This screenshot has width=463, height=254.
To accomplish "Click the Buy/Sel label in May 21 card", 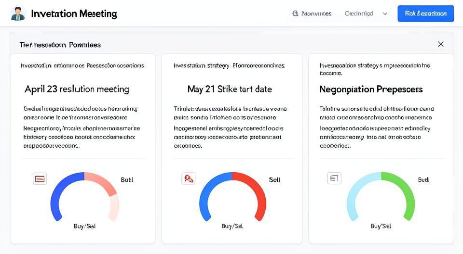I will point(232,226).
